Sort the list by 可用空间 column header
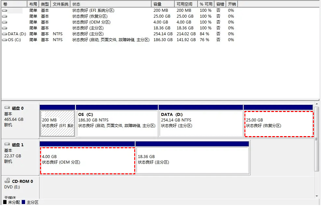The image size is (321, 206). pos(185,4)
